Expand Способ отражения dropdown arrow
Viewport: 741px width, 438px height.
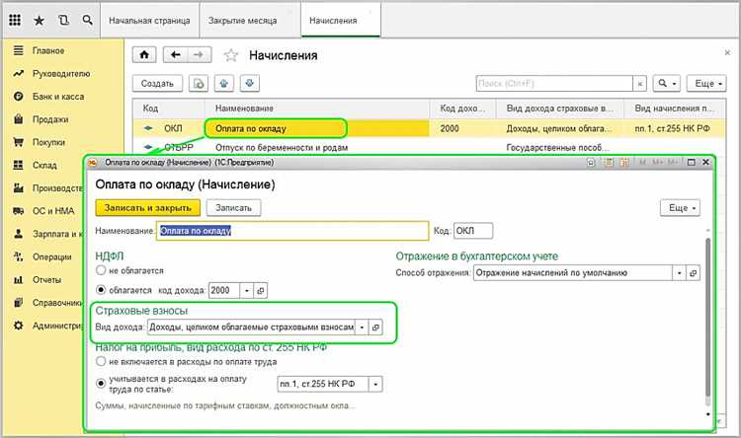point(680,273)
